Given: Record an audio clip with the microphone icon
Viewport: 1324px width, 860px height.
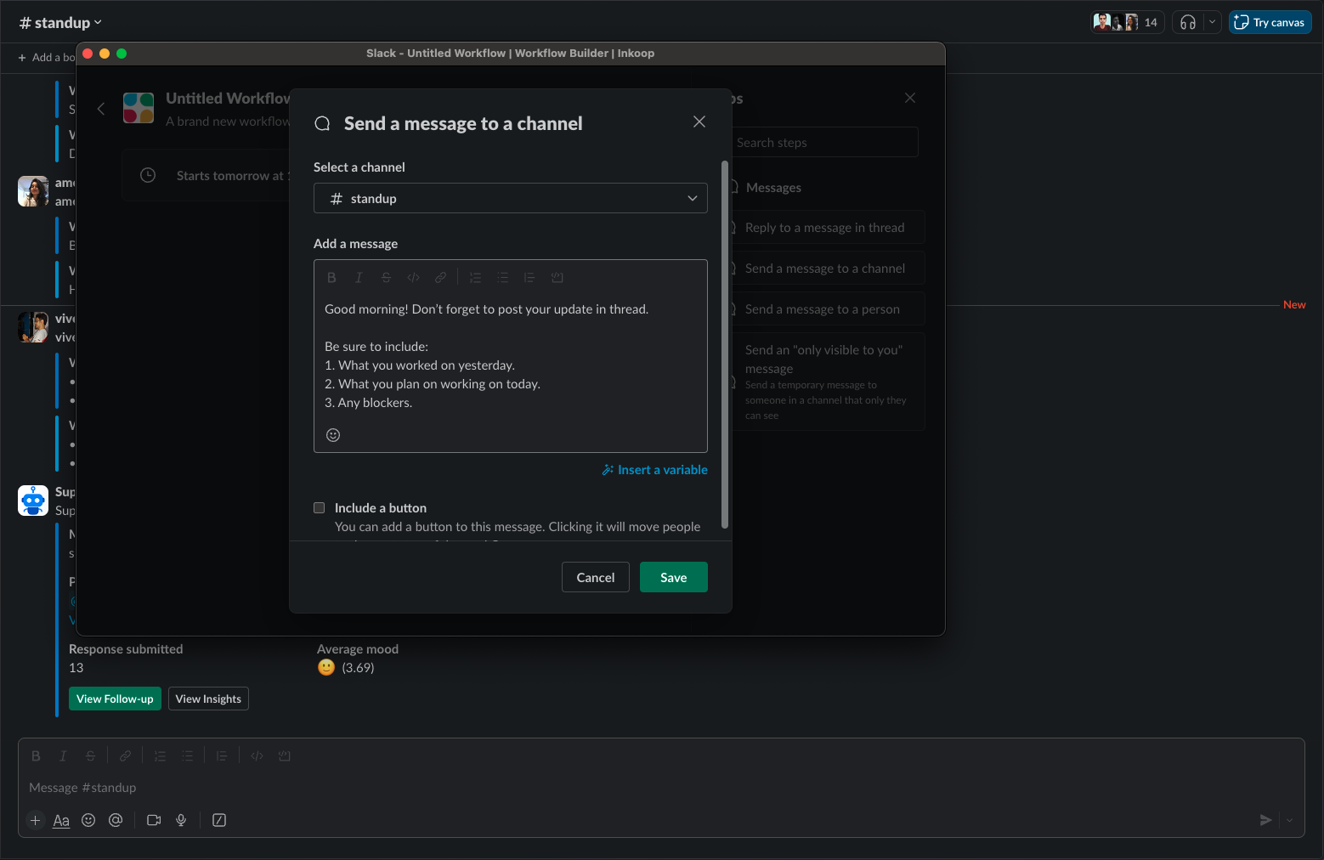Looking at the screenshot, I should point(181,820).
